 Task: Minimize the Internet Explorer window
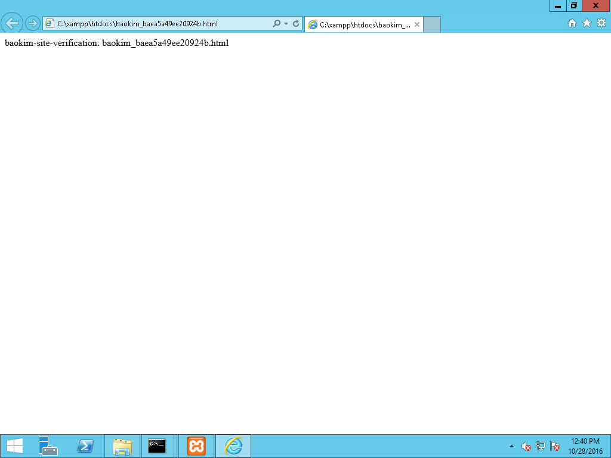point(558,6)
